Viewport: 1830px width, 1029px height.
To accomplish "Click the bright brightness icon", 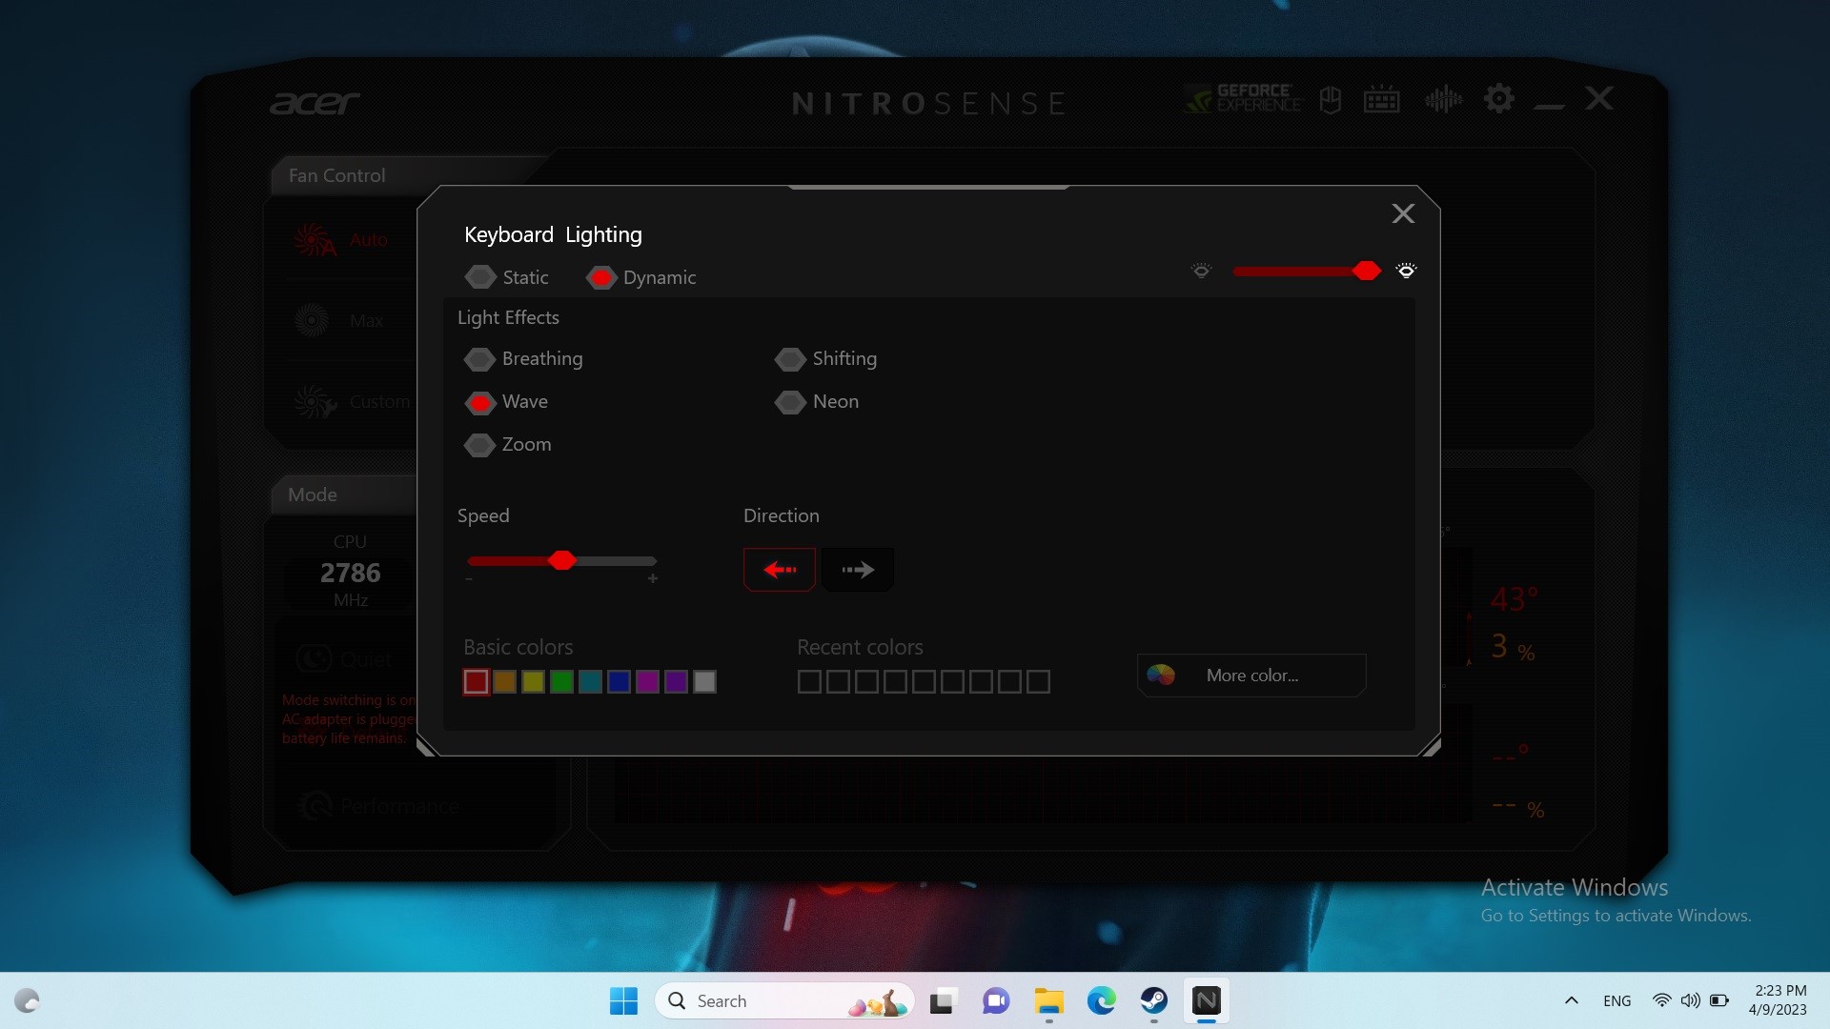I will click(1406, 271).
